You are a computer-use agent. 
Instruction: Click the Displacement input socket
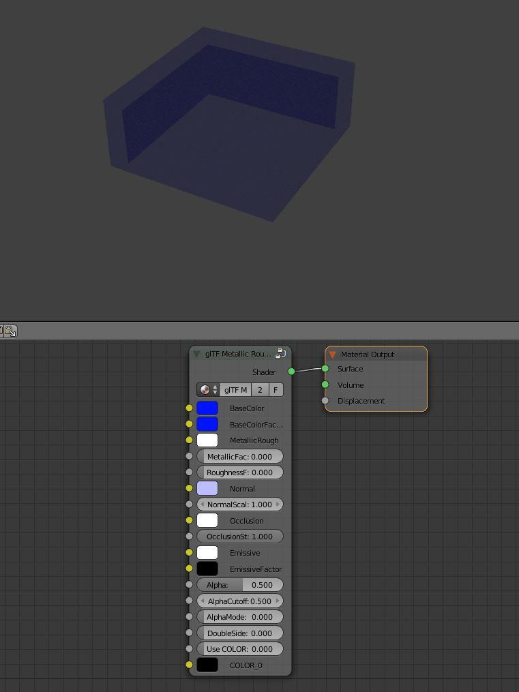[x=325, y=401]
